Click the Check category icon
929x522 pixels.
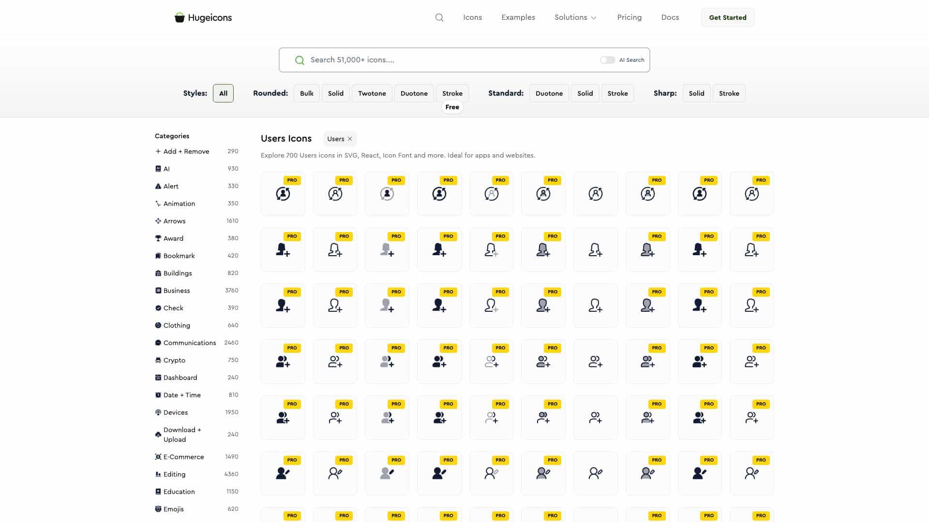(x=158, y=308)
